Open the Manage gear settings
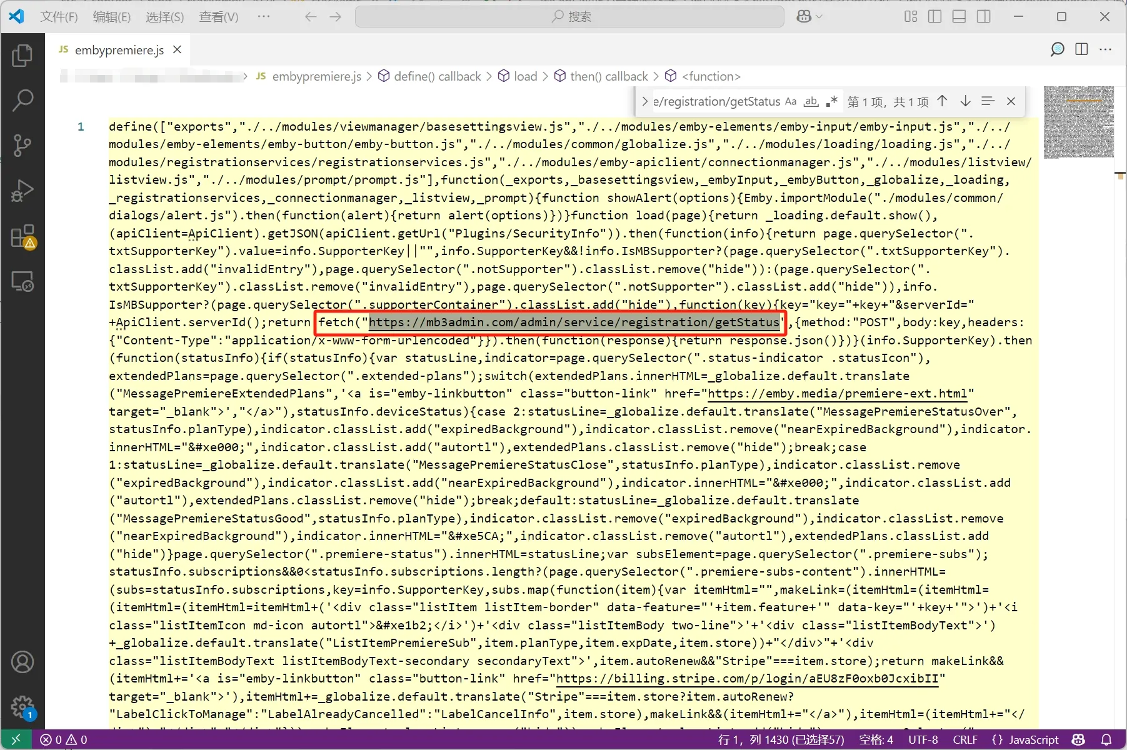The width and height of the screenshot is (1127, 750). (x=23, y=707)
